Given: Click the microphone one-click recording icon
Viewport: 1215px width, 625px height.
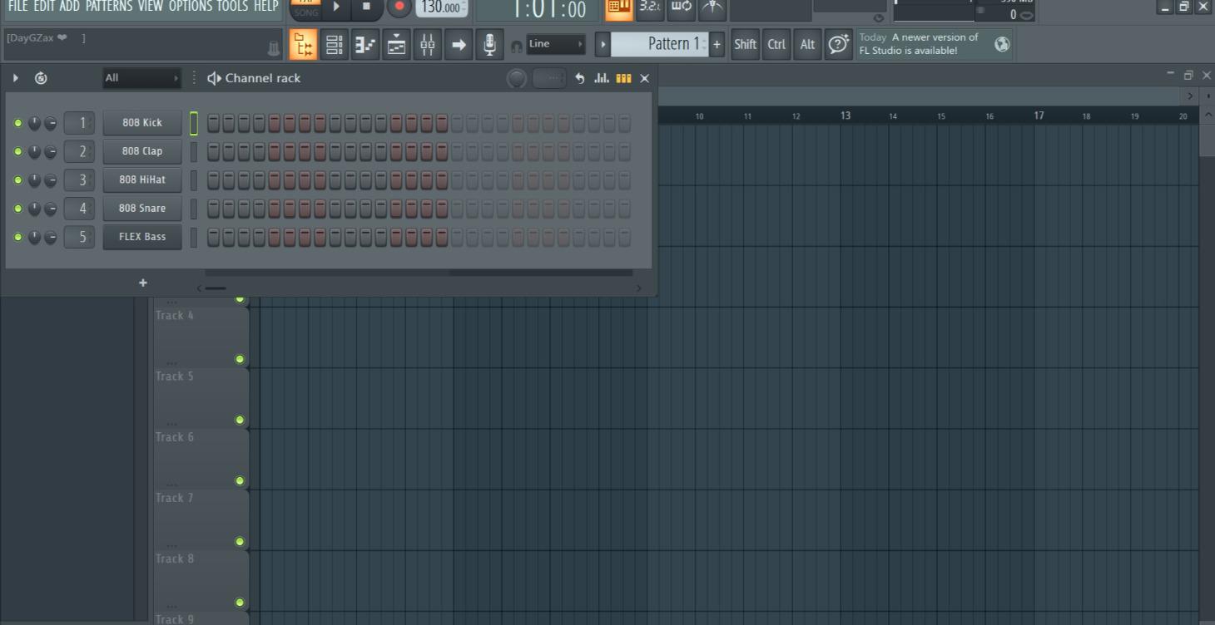Looking at the screenshot, I should (x=489, y=44).
